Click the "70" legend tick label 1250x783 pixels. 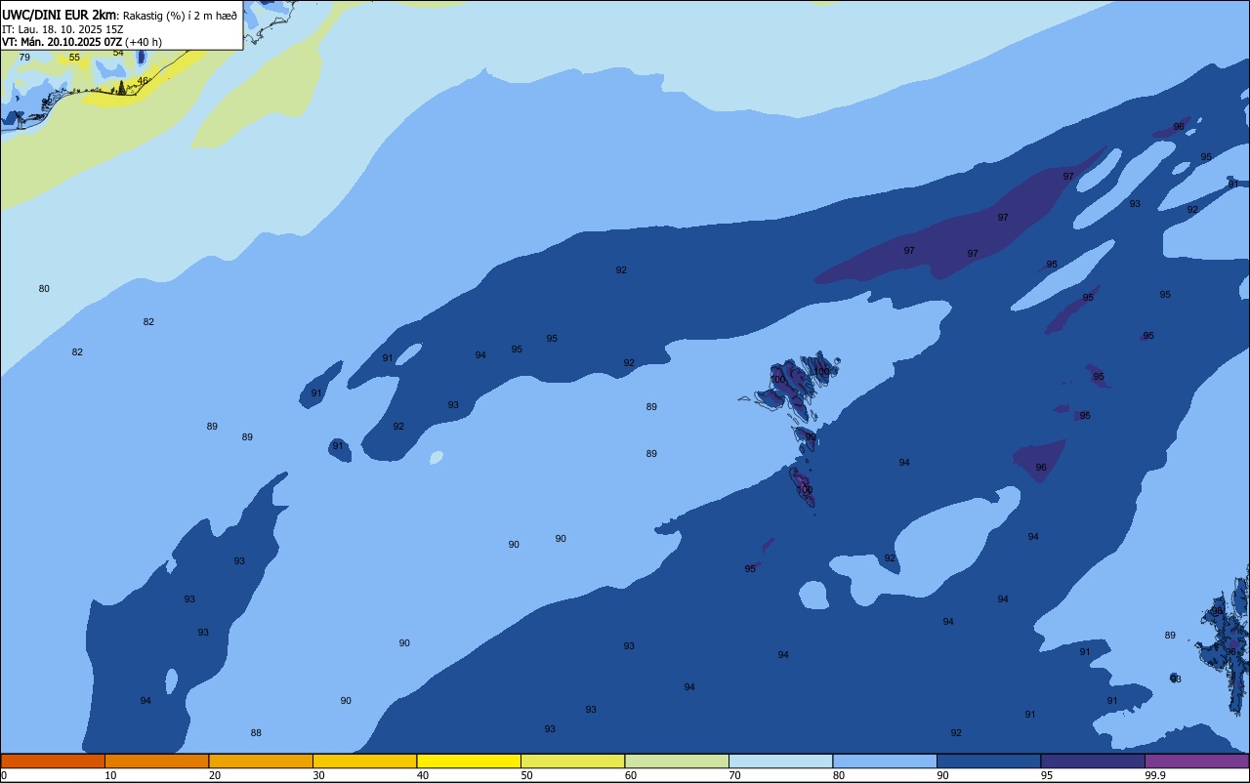tap(734, 775)
